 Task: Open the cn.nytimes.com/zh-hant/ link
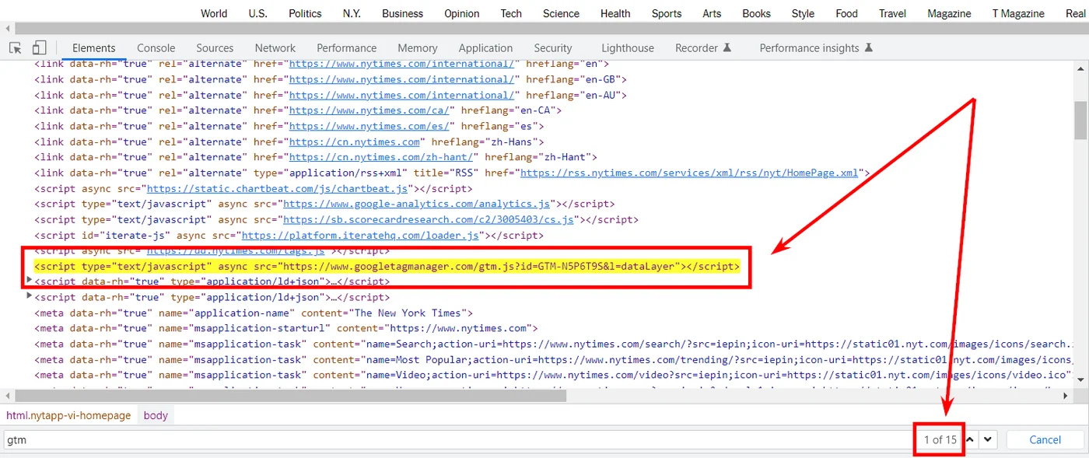381,157
